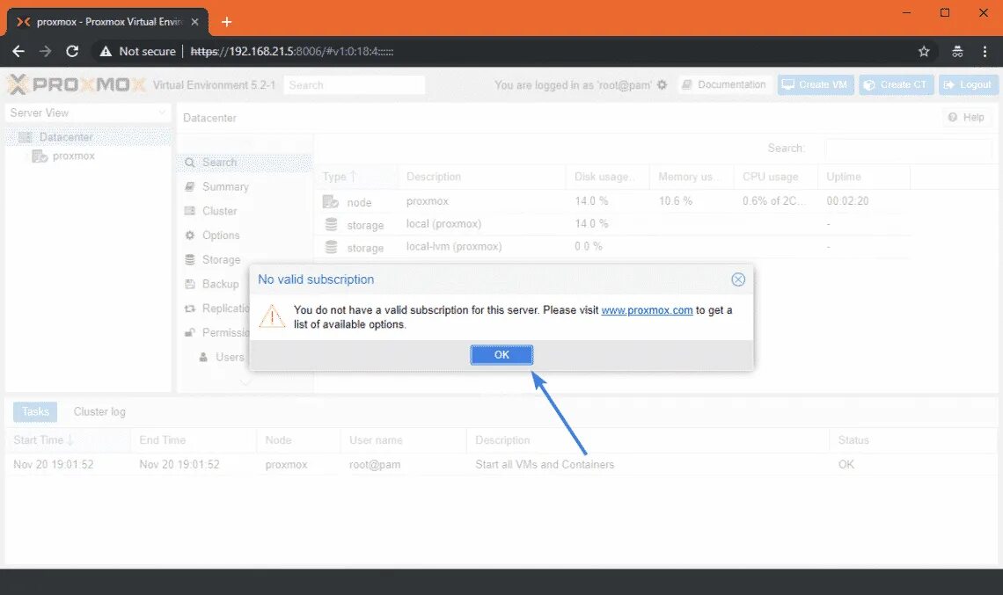The height and width of the screenshot is (595, 1003).
Task: Click the browser forward arrow
Action: click(x=46, y=51)
